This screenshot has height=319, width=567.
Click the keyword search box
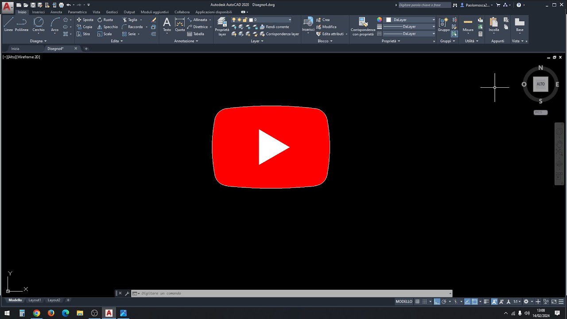[424, 5]
